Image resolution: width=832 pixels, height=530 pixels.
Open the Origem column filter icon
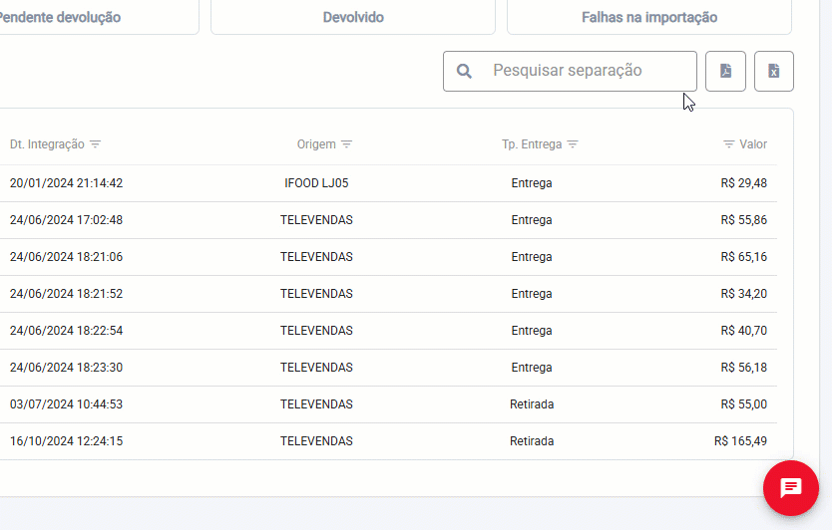(346, 144)
